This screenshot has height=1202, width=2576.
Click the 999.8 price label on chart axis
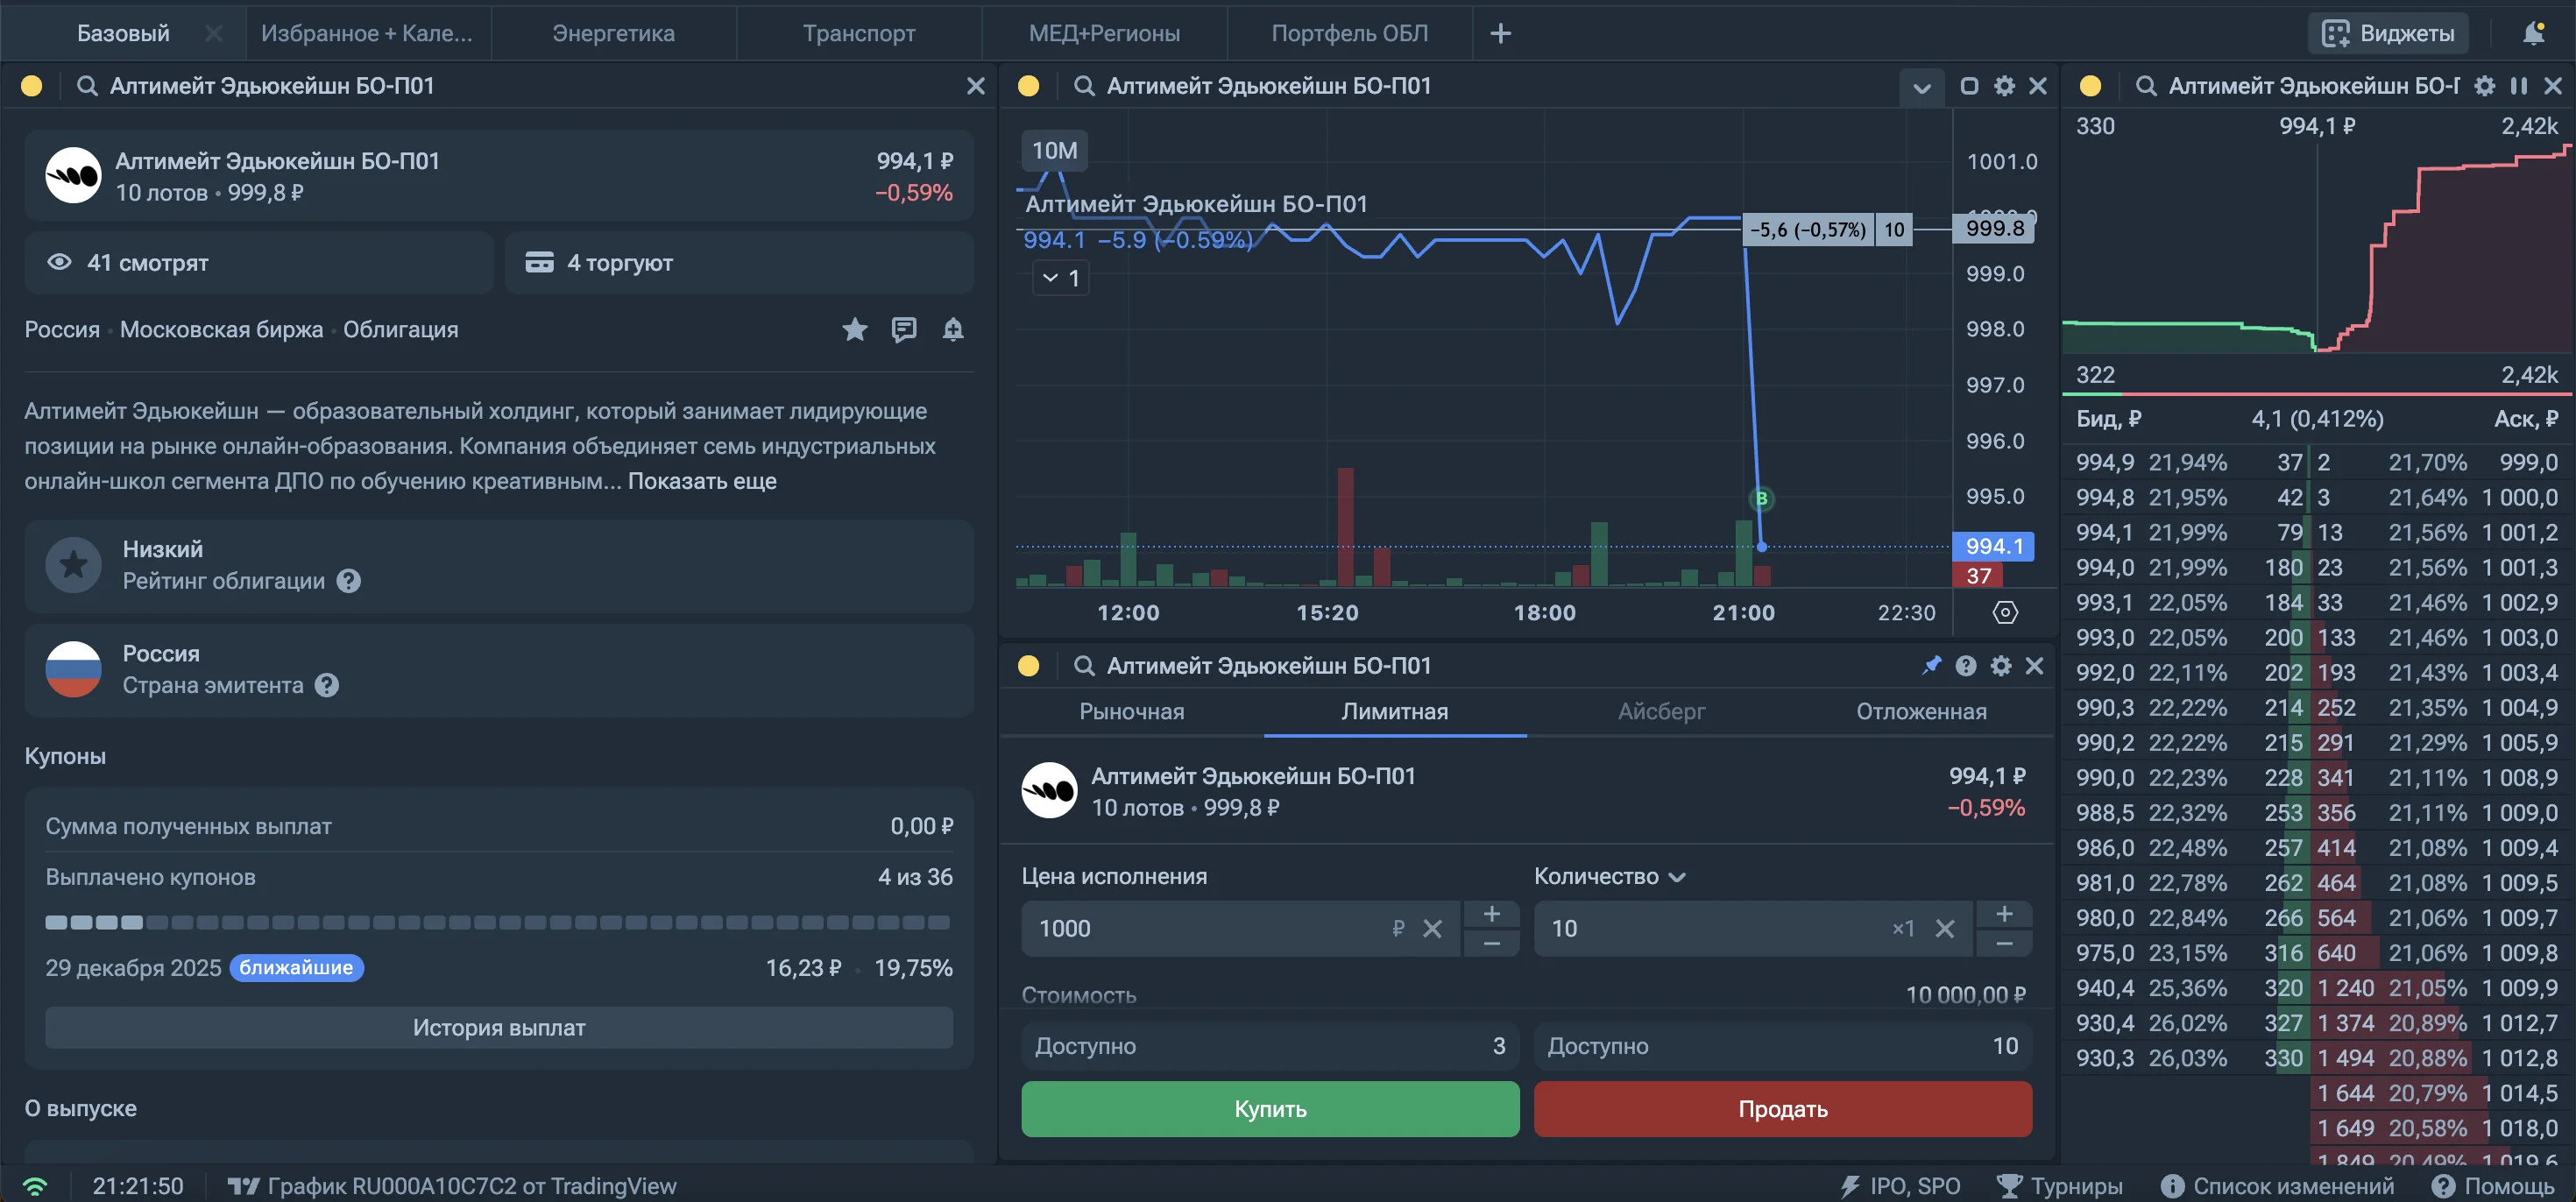coord(1994,228)
